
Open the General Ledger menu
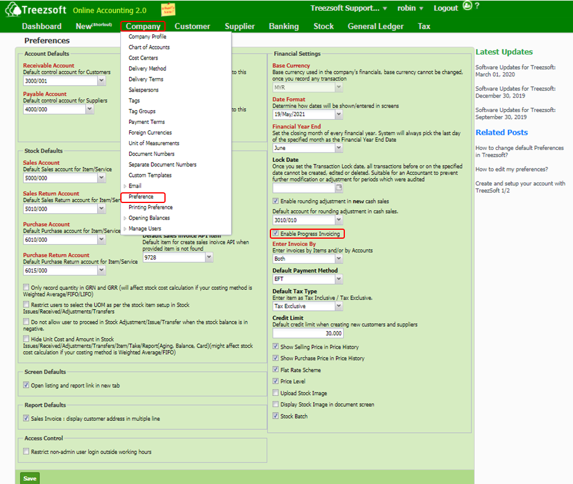click(376, 26)
